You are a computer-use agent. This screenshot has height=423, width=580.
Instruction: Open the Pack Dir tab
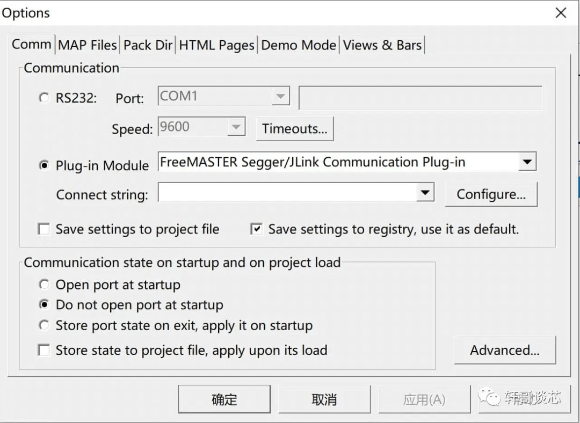[x=148, y=45]
